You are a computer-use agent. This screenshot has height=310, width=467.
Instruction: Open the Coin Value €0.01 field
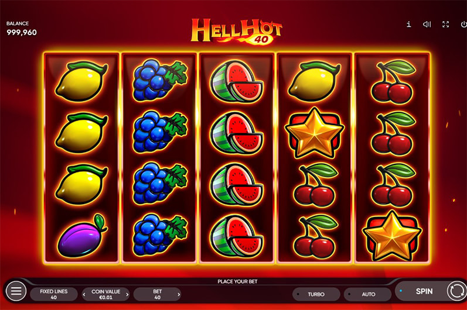[105, 294]
